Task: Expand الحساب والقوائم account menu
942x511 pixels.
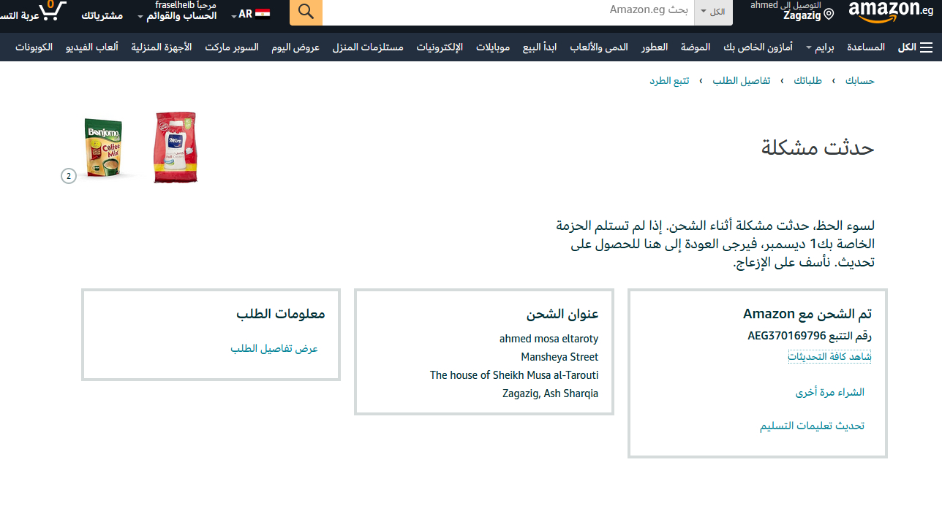Action: point(177,15)
